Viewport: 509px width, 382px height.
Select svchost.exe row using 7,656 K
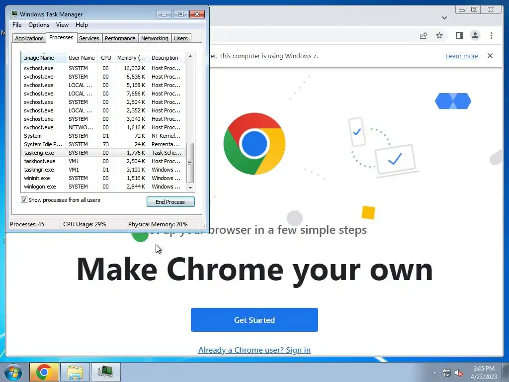pos(103,94)
